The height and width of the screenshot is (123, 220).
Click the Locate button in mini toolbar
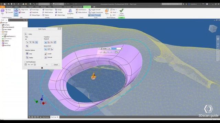(x=103, y=49)
